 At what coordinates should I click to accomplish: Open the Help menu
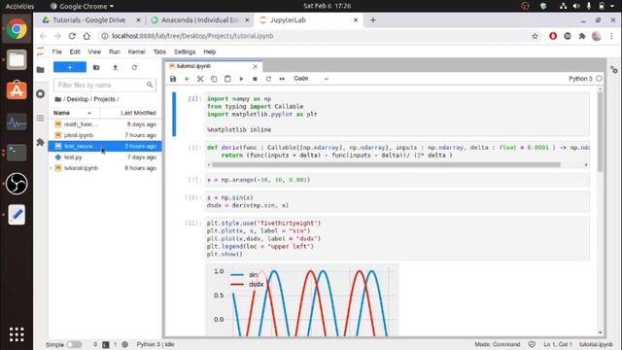click(210, 52)
